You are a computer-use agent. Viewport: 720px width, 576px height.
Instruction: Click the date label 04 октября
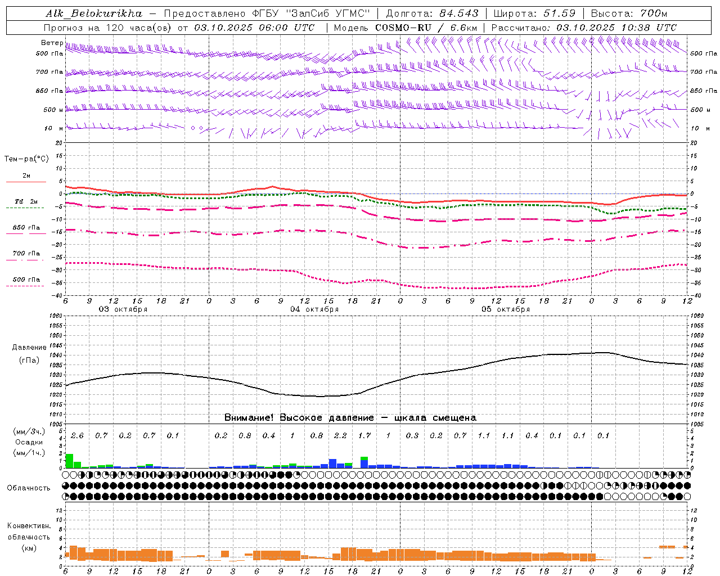[314, 309]
